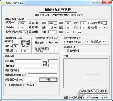Screen dimensions: 113x101
Task: Click the 梁高(mm) input field
Action: pos(22,28)
